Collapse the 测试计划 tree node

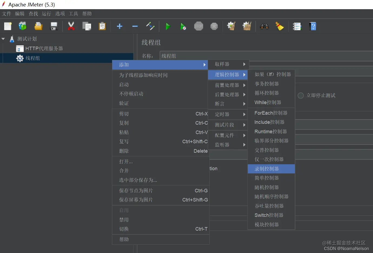[x=3, y=39]
